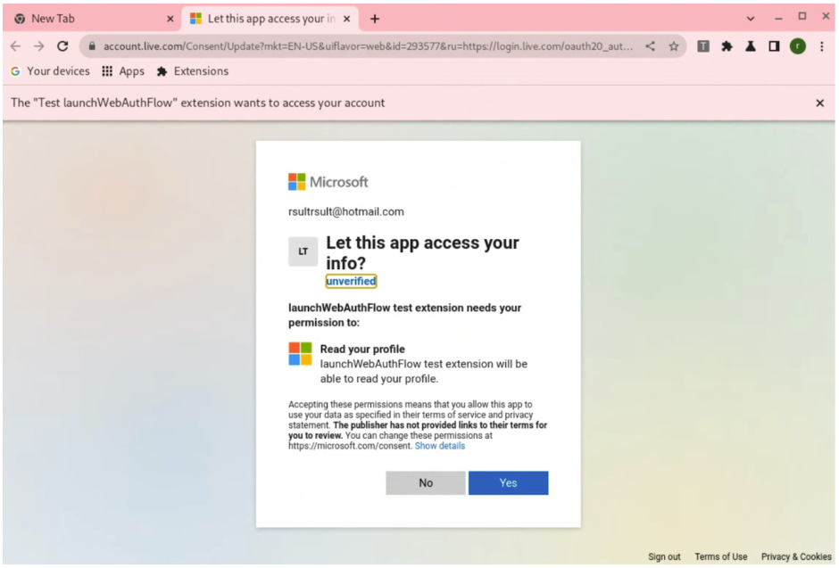Open the tab search chevron dropdown
This screenshot has width=839, height=568.
[x=751, y=18]
